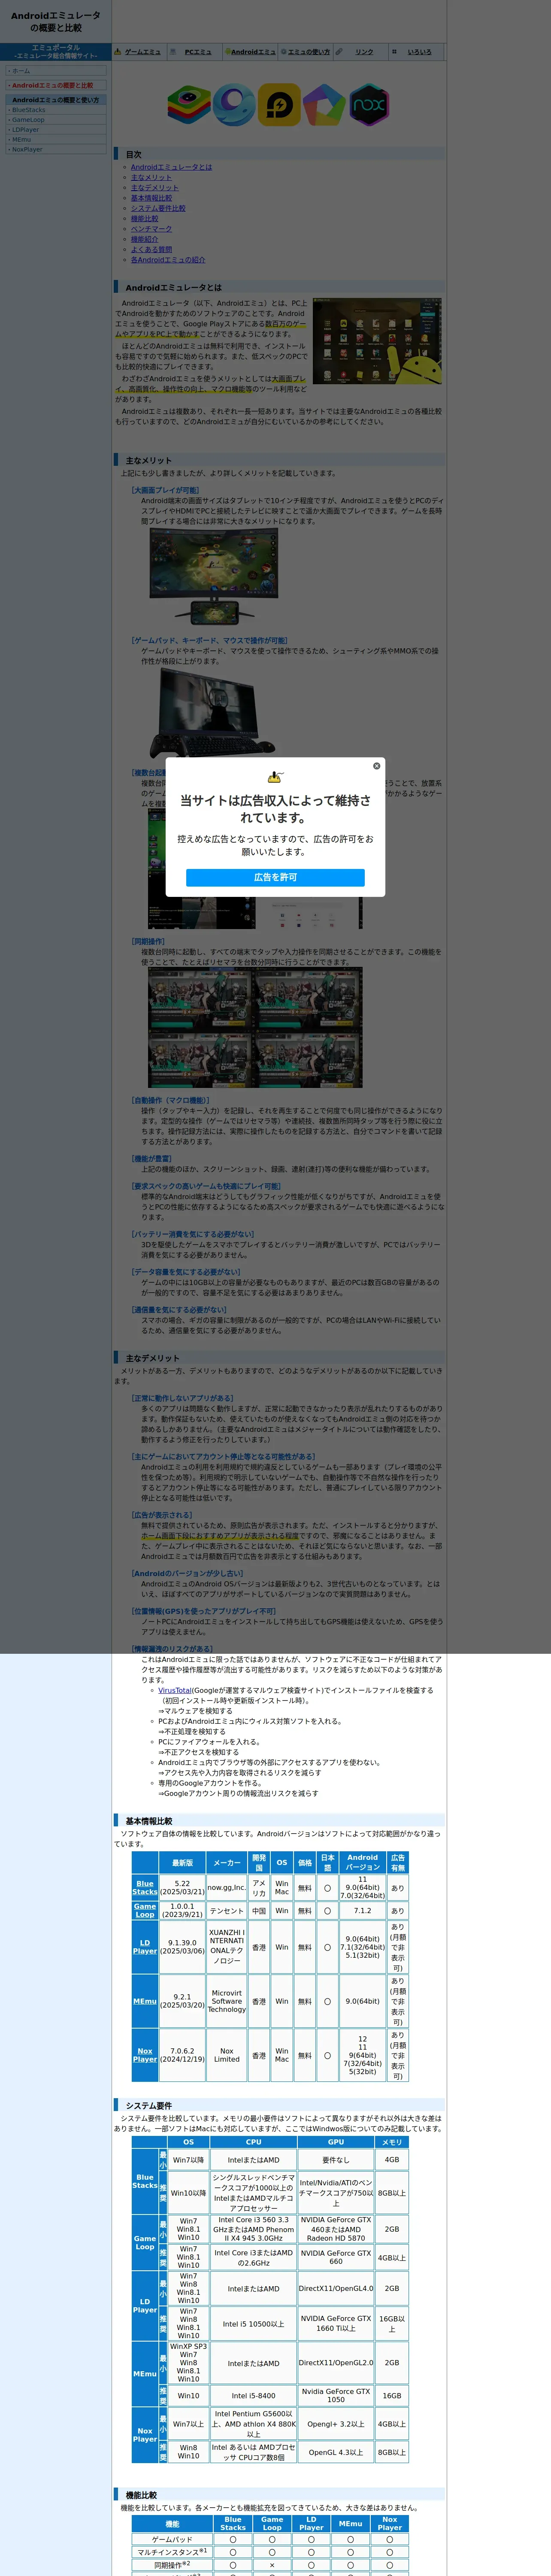Click the 広告を許可 button
This screenshot has width=551, height=2576.
click(x=275, y=877)
